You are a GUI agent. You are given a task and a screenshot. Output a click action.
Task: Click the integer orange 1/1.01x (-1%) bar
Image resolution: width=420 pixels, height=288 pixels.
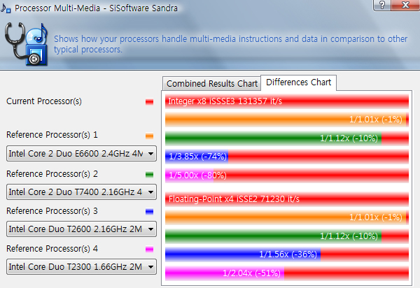coord(286,120)
